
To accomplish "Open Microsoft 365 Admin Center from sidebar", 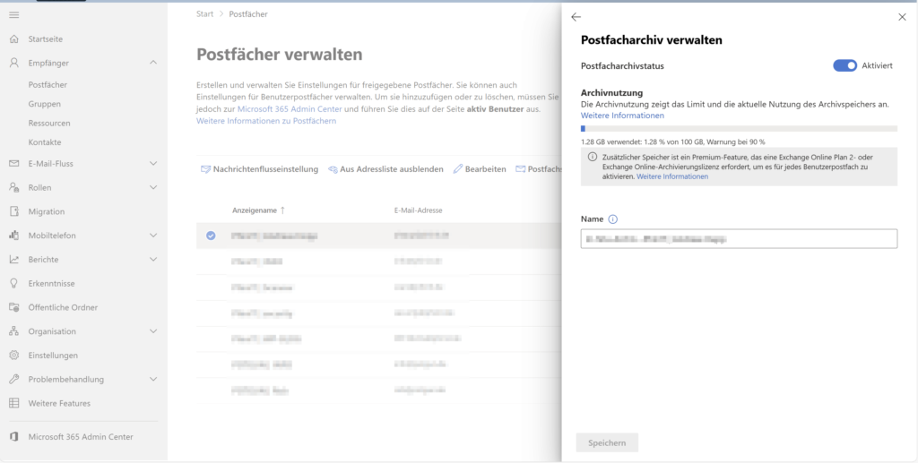I will [80, 437].
